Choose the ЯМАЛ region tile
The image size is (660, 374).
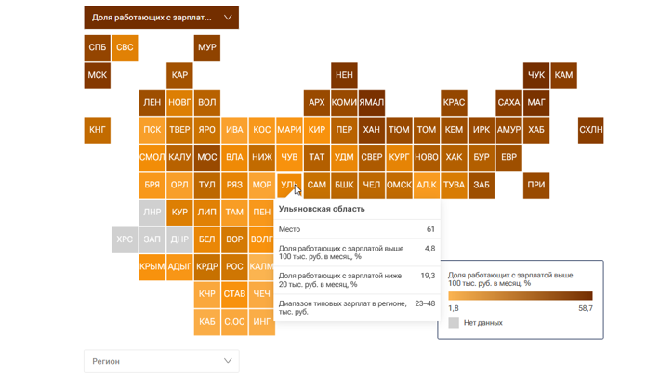(372, 103)
